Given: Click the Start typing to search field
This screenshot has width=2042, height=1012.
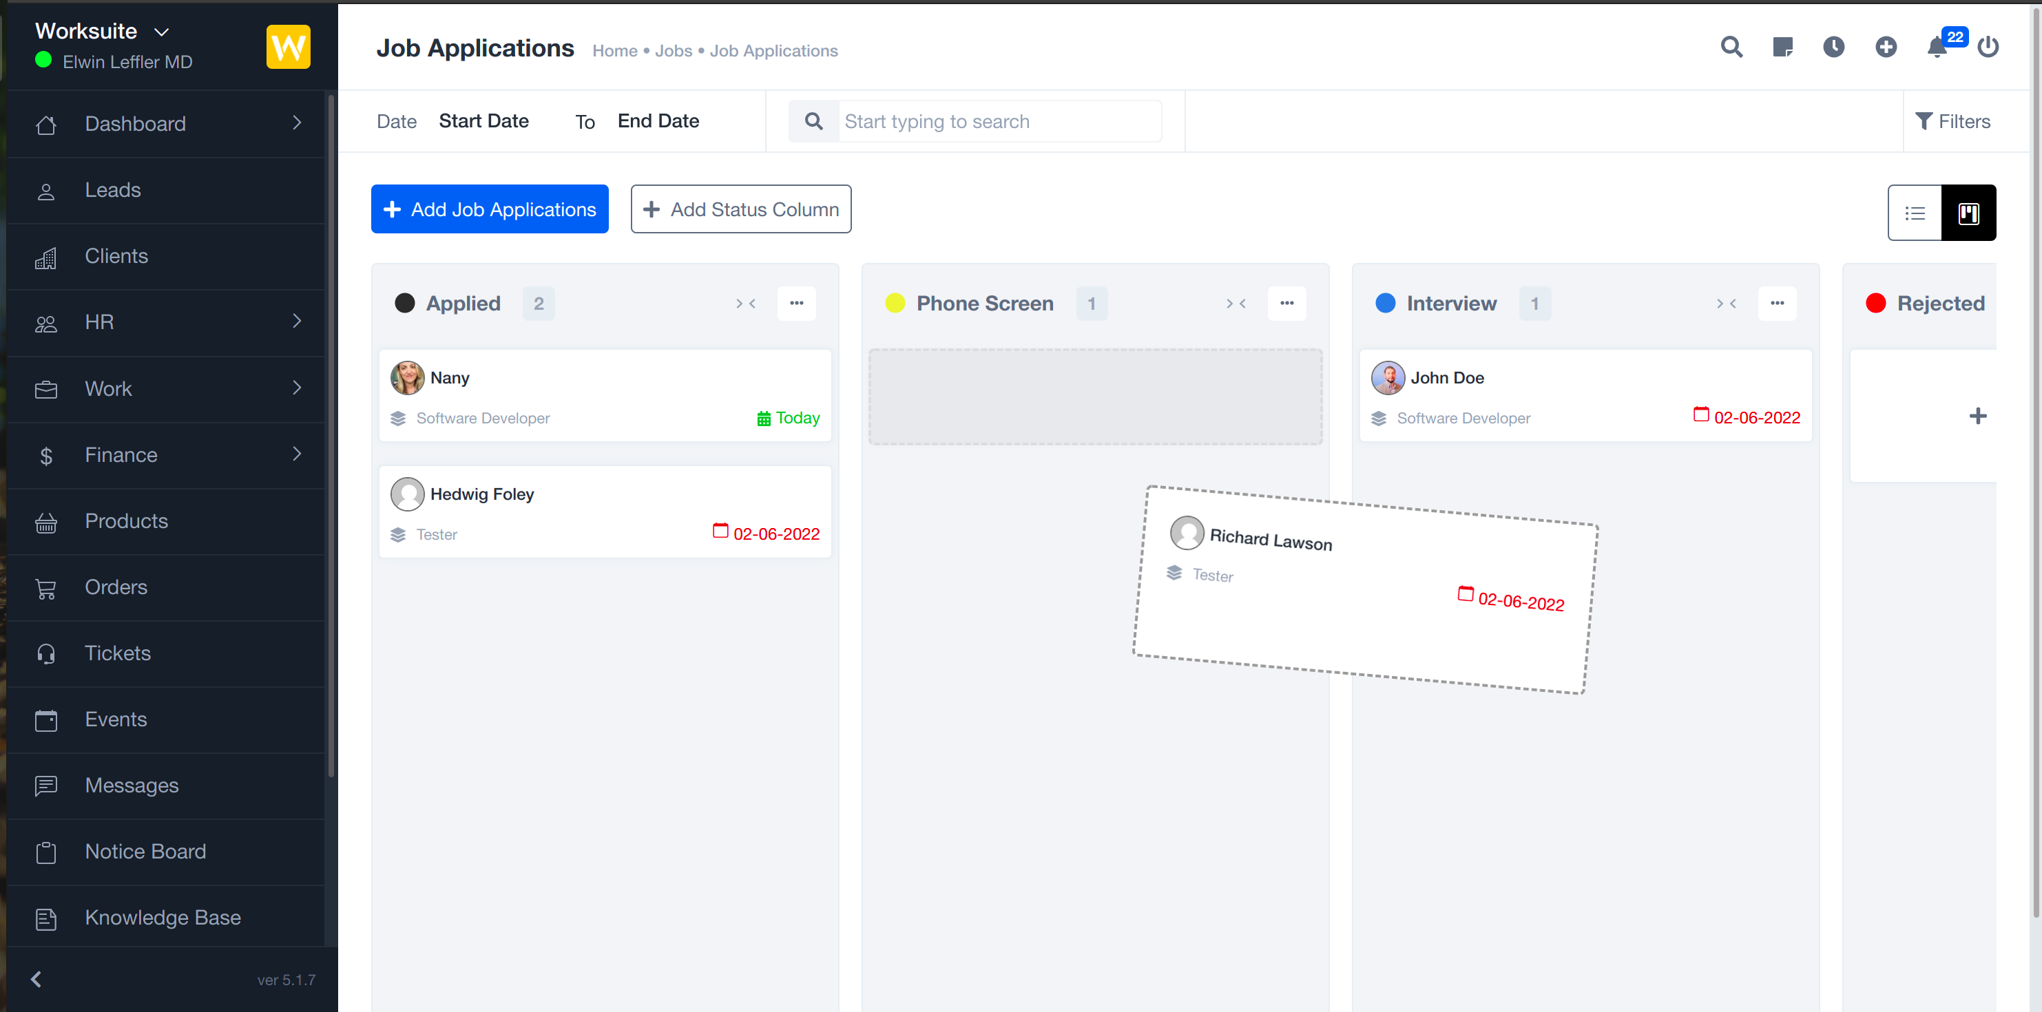Looking at the screenshot, I should [999, 121].
